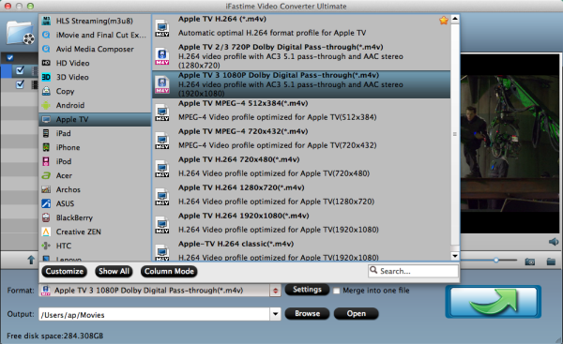Select Apple TV H.264 (*.m4v) profile icon
The image size is (563, 344).
(162, 29)
